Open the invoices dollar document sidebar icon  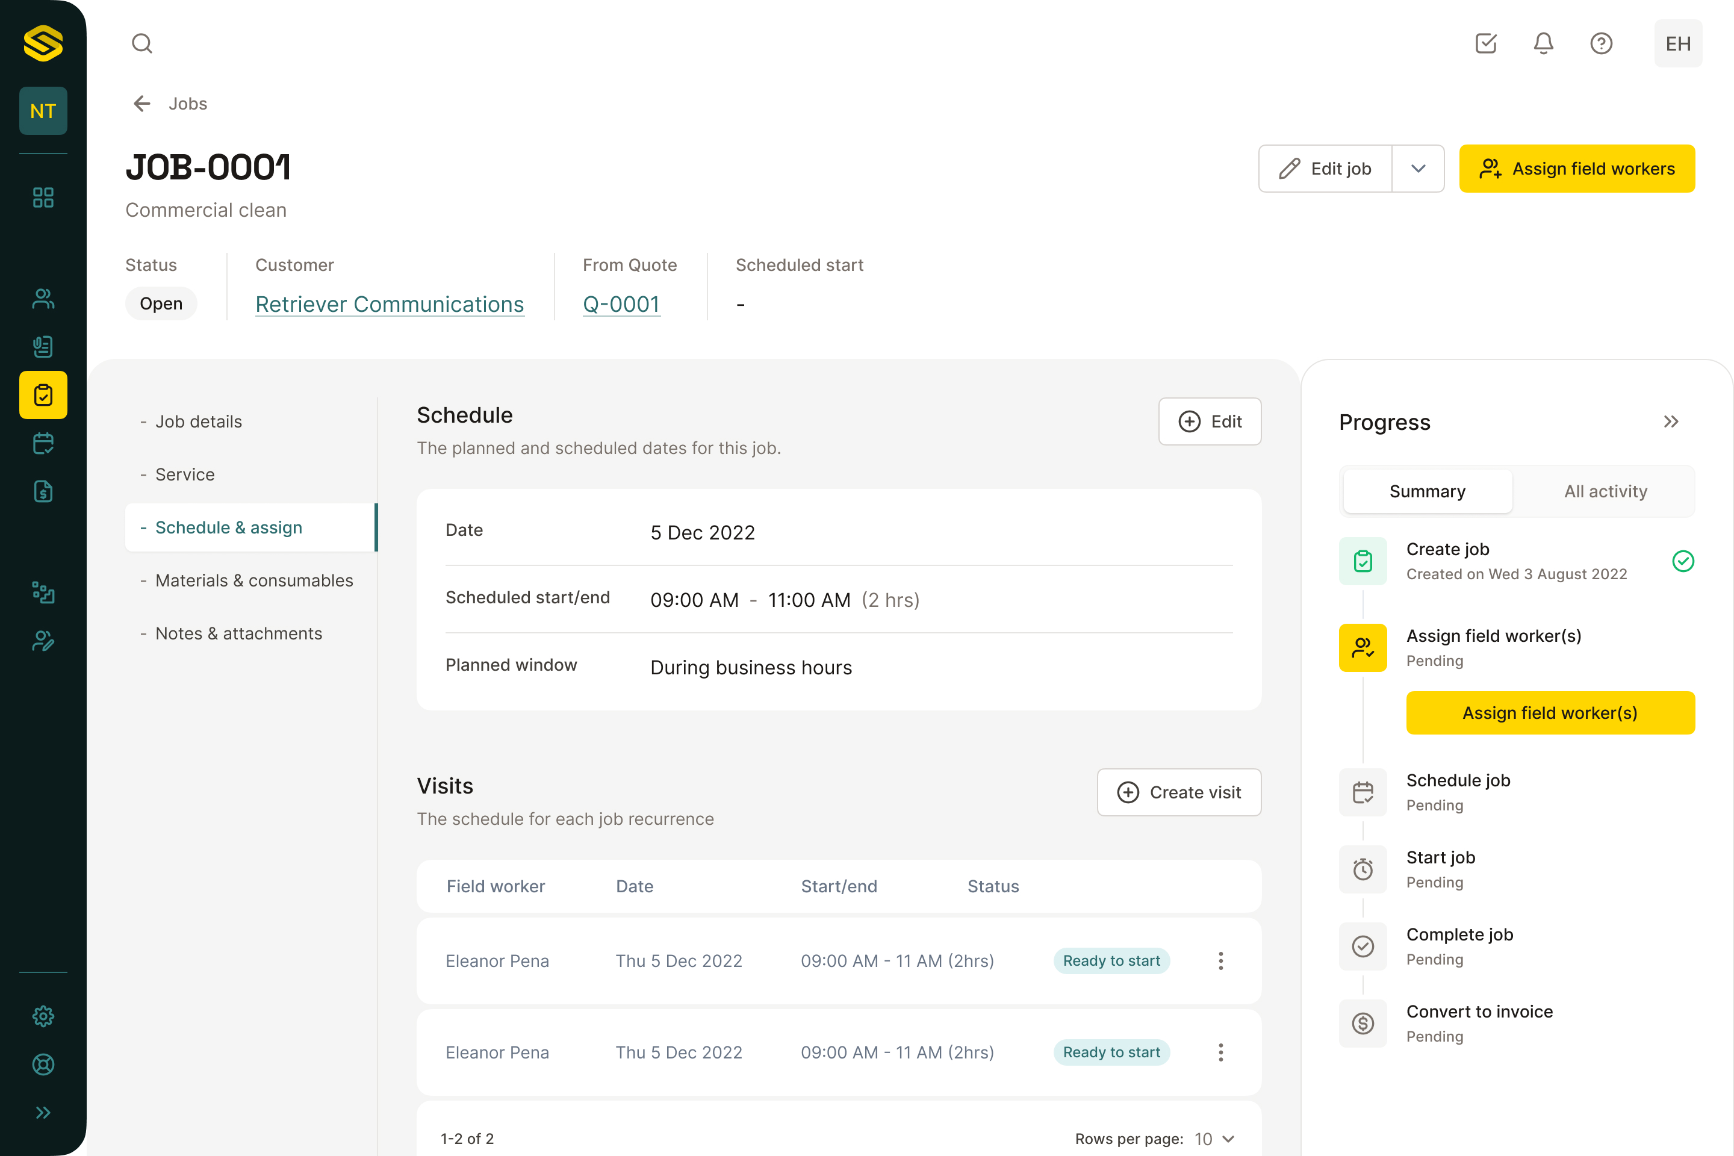pyautogui.click(x=43, y=492)
